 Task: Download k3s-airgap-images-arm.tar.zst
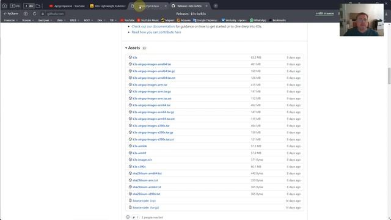152,98
